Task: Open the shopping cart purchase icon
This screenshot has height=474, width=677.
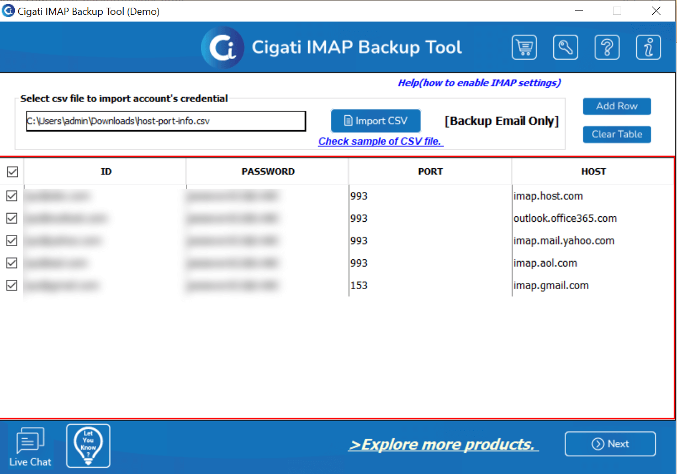Action: [x=524, y=47]
